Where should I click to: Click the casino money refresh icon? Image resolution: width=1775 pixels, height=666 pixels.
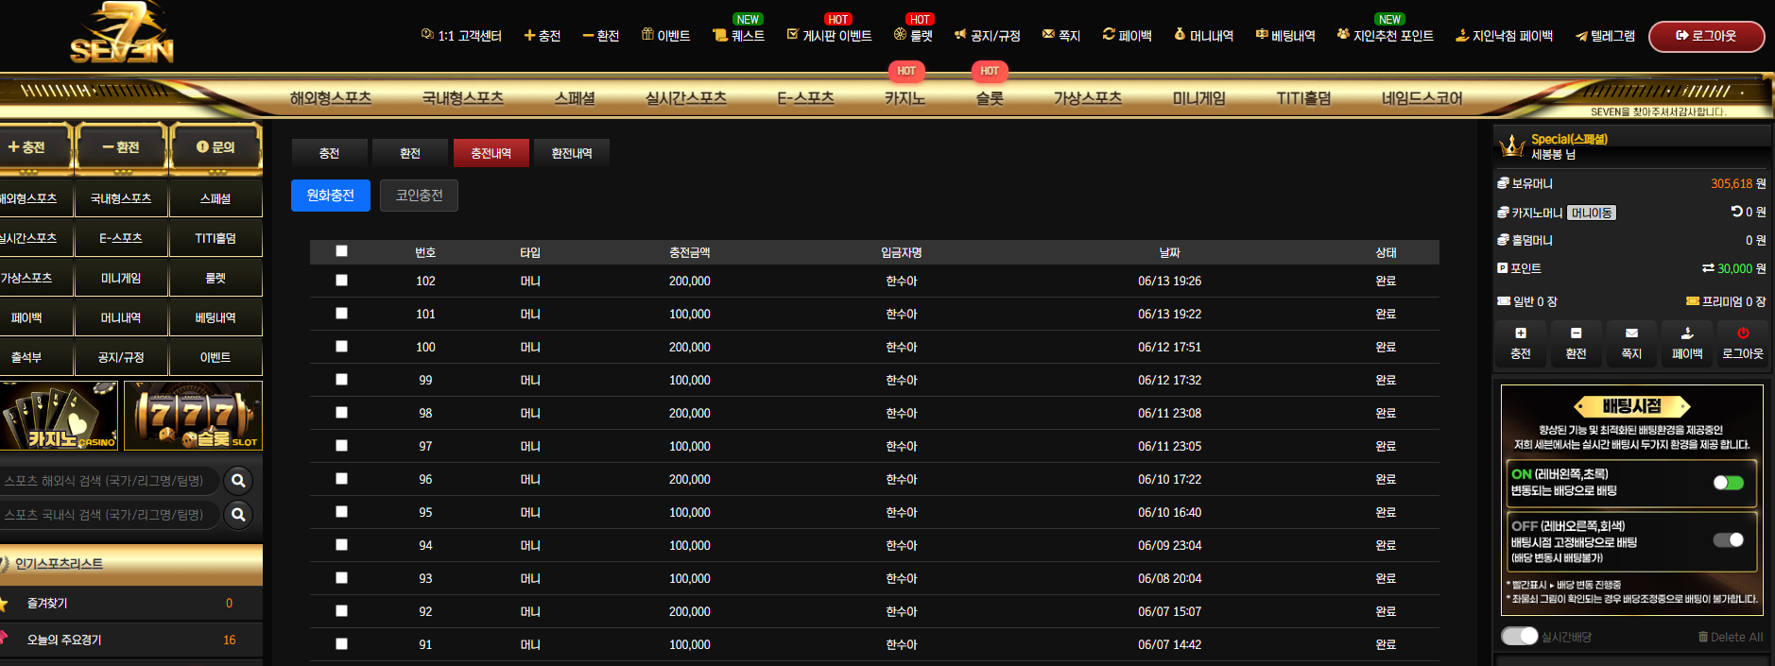tap(1737, 212)
